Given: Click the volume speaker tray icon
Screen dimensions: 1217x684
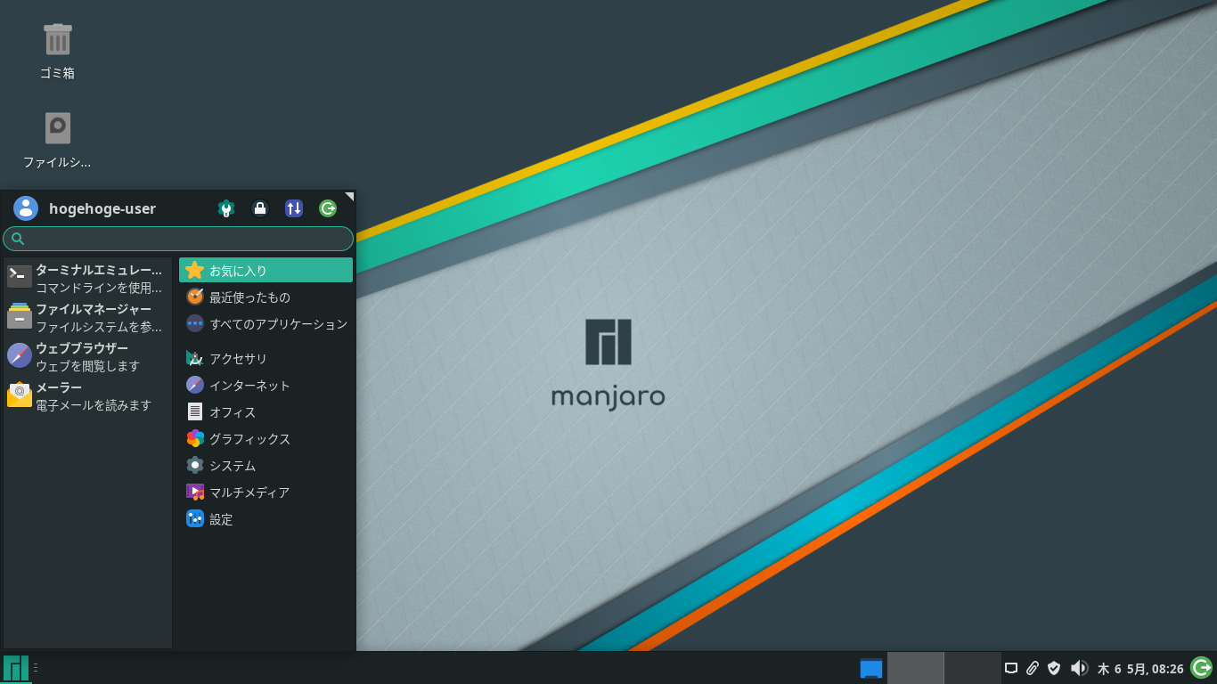Looking at the screenshot, I should coord(1079,668).
